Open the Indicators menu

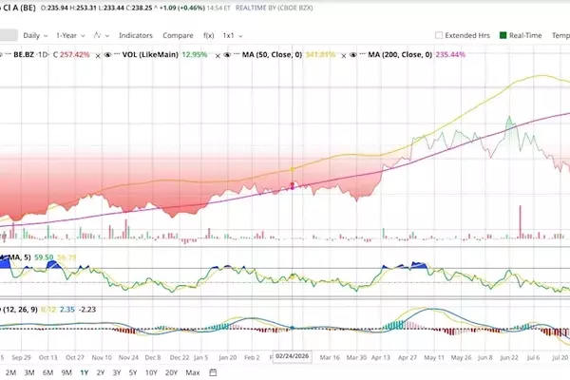tap(136, 36)
